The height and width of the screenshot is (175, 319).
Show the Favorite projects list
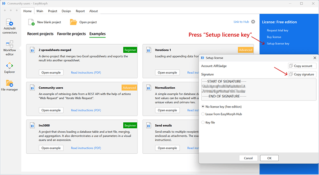click(x=71, y=34)
